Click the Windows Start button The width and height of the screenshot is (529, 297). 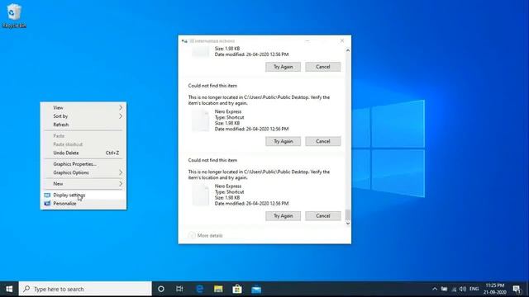[x=9, y=289]
